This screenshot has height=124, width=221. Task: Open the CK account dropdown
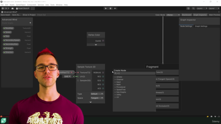coord(6,8)
